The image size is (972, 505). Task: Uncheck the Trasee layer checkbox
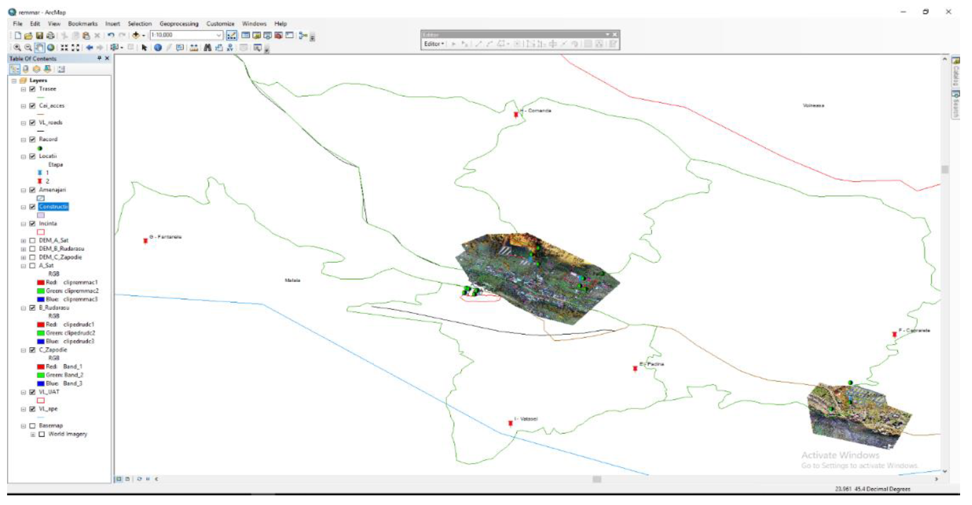[x=33, y=89]
